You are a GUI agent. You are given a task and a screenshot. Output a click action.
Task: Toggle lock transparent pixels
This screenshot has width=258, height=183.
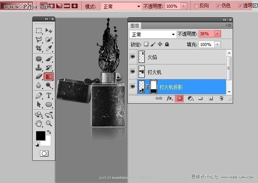[x=146, y=44]
